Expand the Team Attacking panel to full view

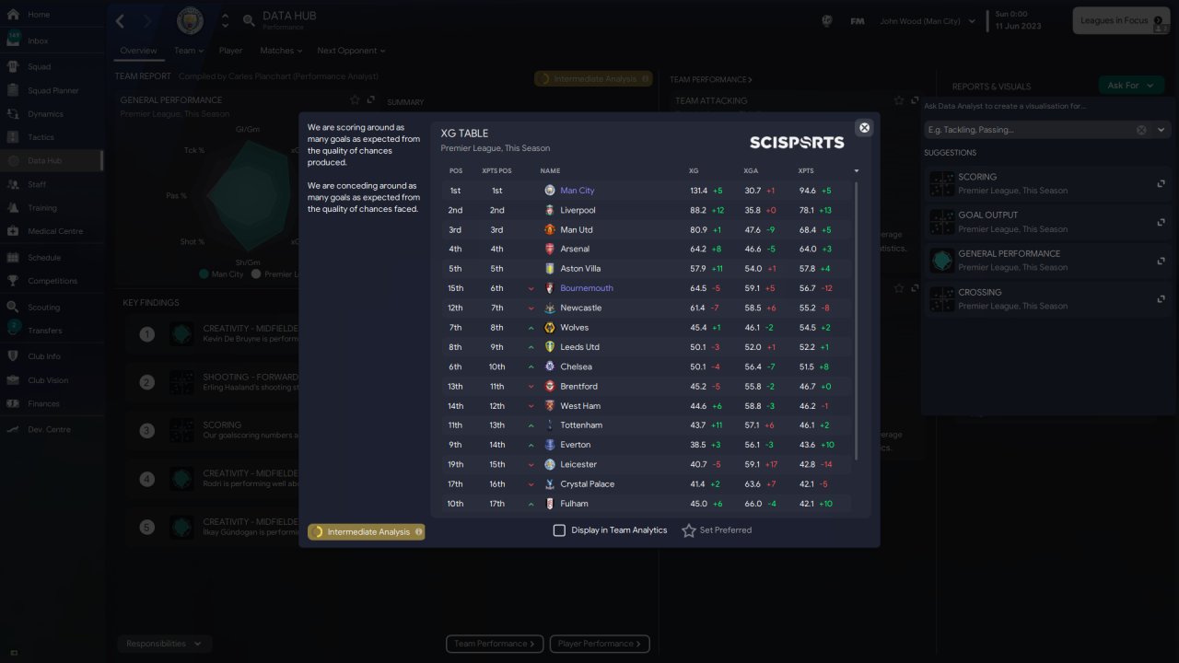point(915,100)
